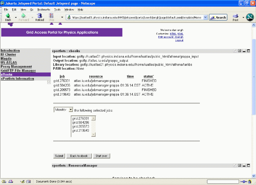Screen dimensions: 256x185
Task: Follow the WML customize link
Action: point(180,34)
